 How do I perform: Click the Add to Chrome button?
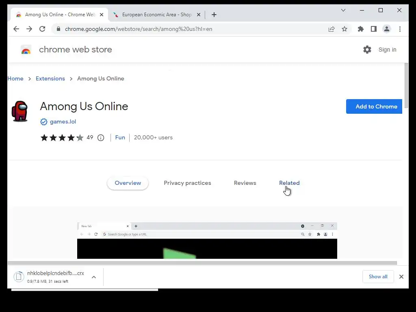click(x=374, y=106)
